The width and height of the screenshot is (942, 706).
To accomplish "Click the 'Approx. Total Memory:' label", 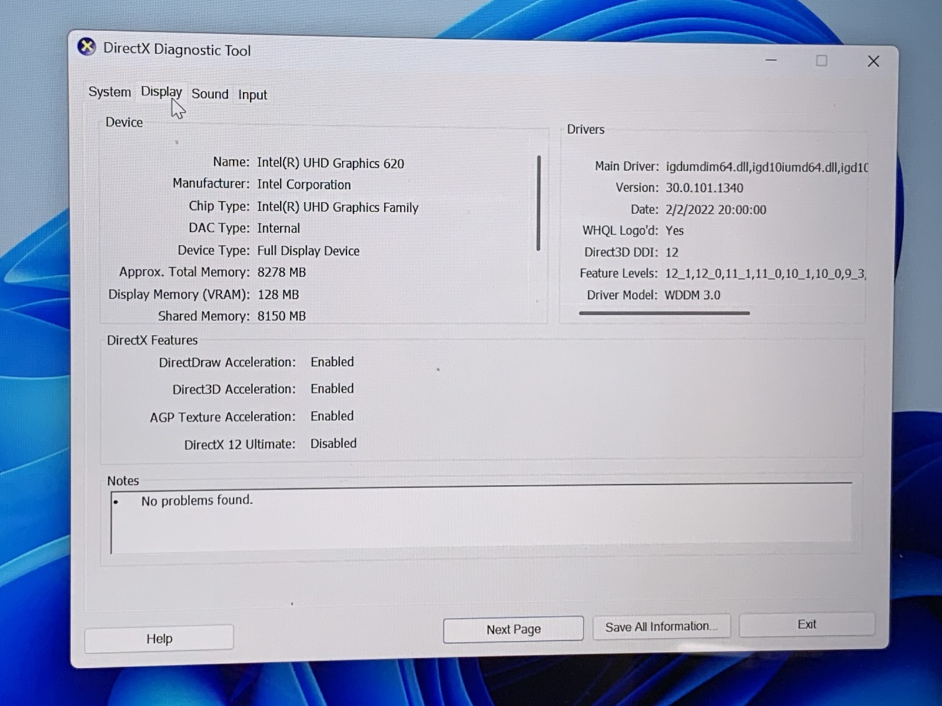I will click(184, 272).
